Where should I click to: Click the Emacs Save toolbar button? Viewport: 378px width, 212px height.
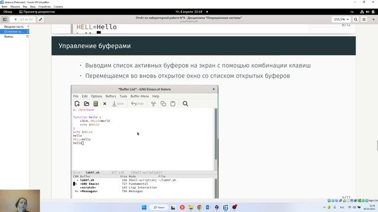pyautogui.click(x=118, y=104)
